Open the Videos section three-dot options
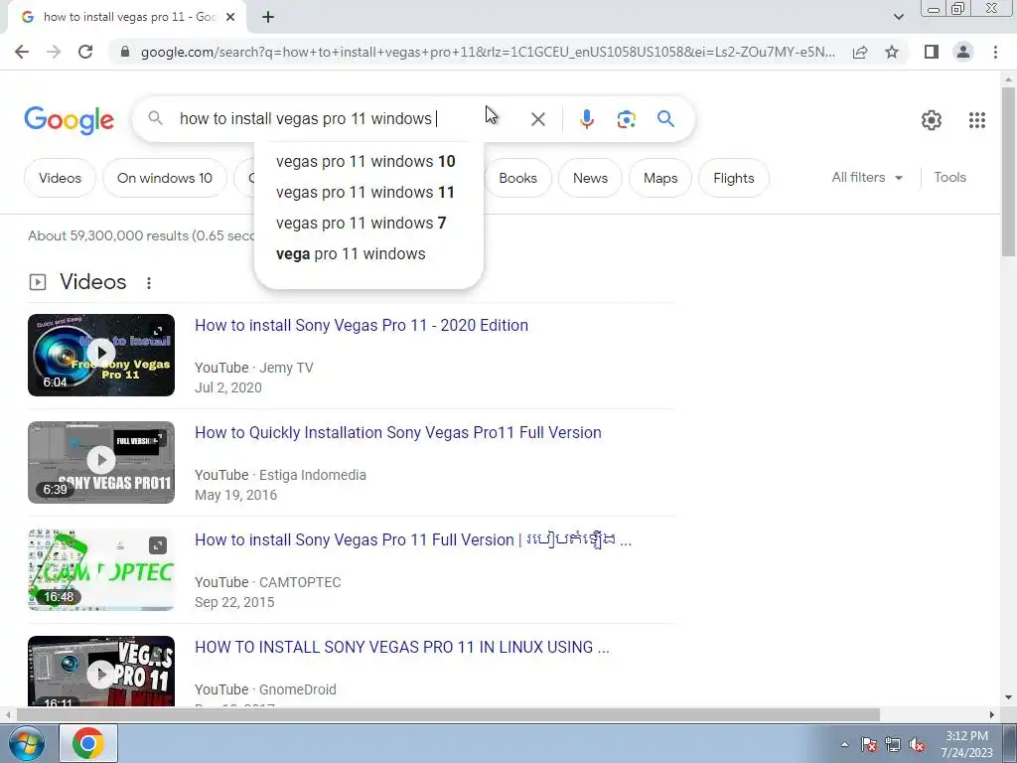The width and height of the screenshot is (1017, 763). tap(149, 283)
